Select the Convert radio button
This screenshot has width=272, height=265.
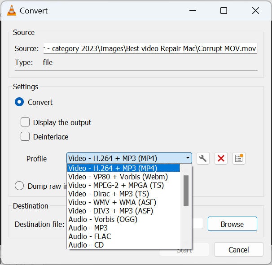pyautogui.click(x=19, y=102)
